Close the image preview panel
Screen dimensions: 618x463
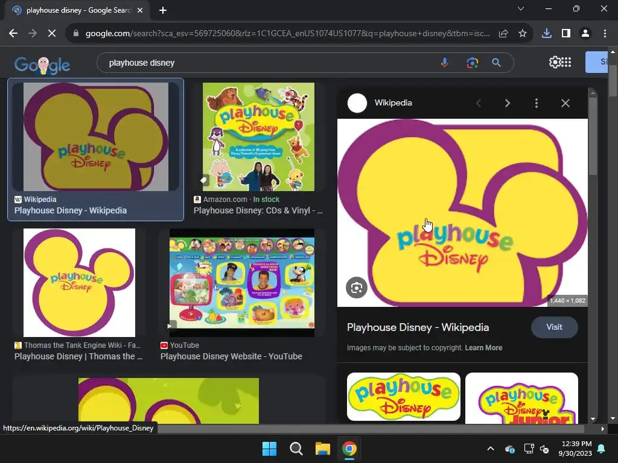click(x=565, y=103)
